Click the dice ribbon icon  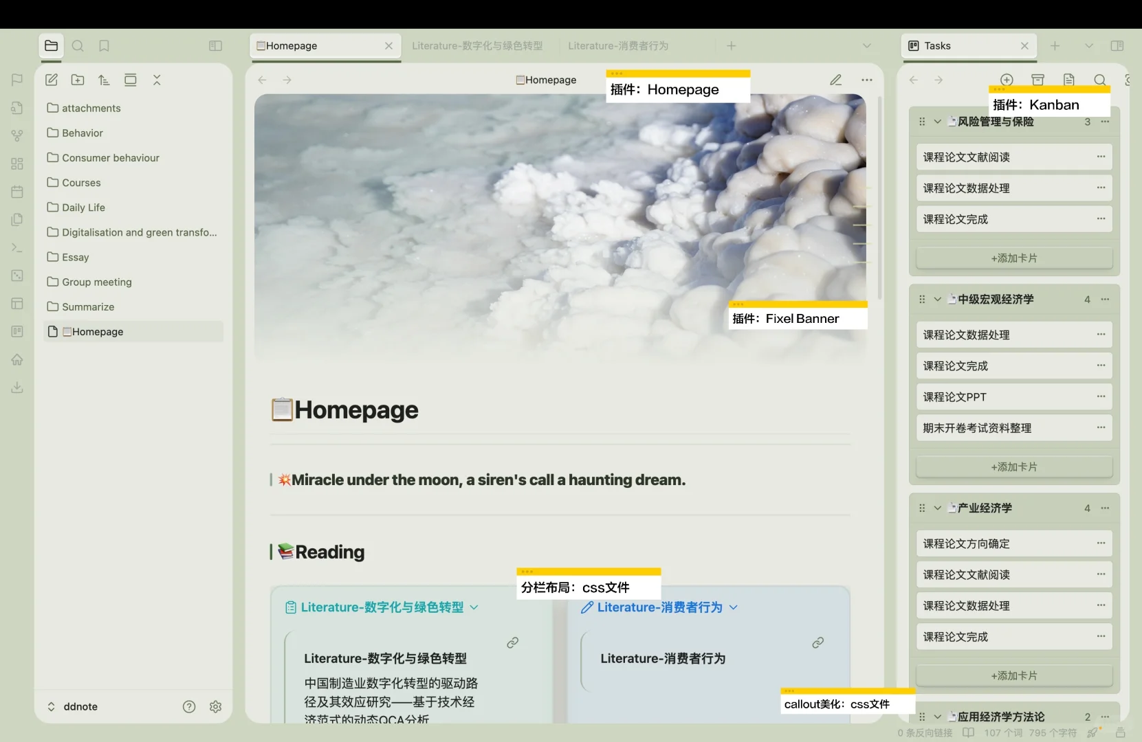(x=17, y=276)
